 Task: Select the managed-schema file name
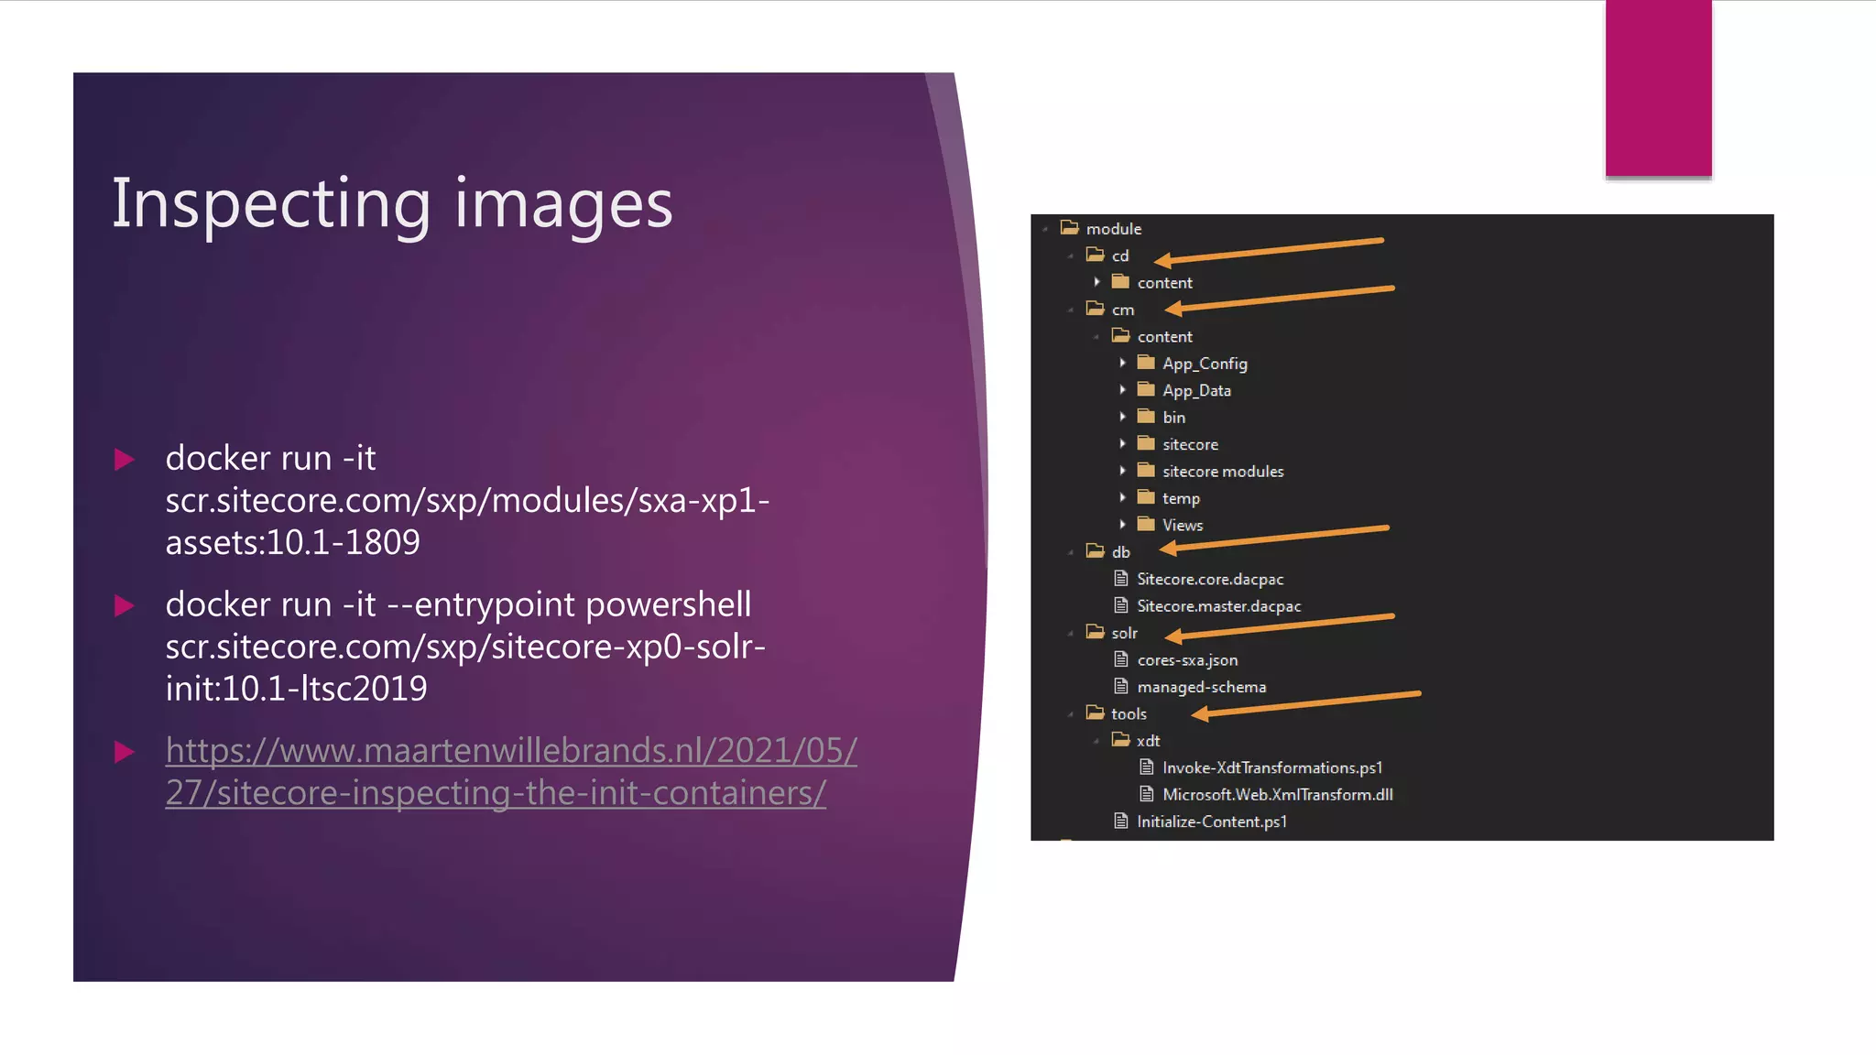(x=1202, y=686)
